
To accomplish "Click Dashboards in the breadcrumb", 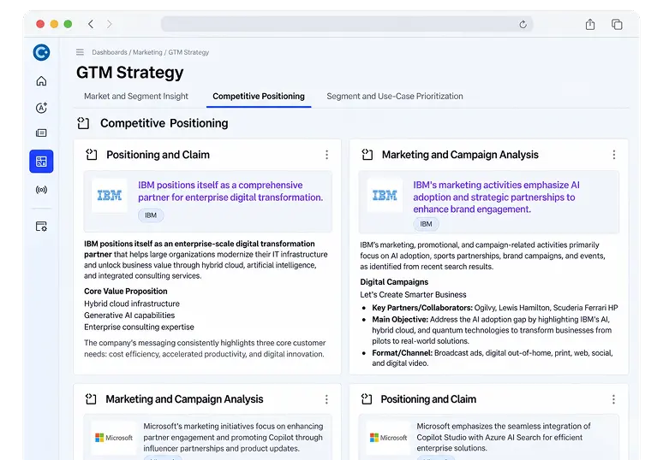I will pyautogui.click(x=110, y=52).
